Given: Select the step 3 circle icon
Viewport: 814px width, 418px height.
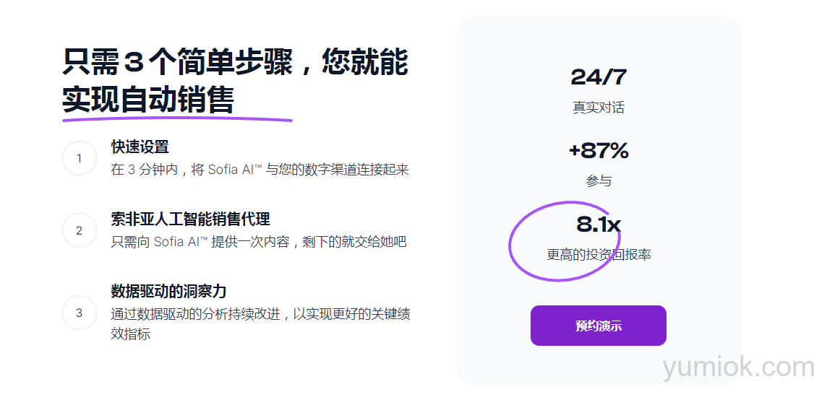Looking at the screenshot, I should coord(80,313).
